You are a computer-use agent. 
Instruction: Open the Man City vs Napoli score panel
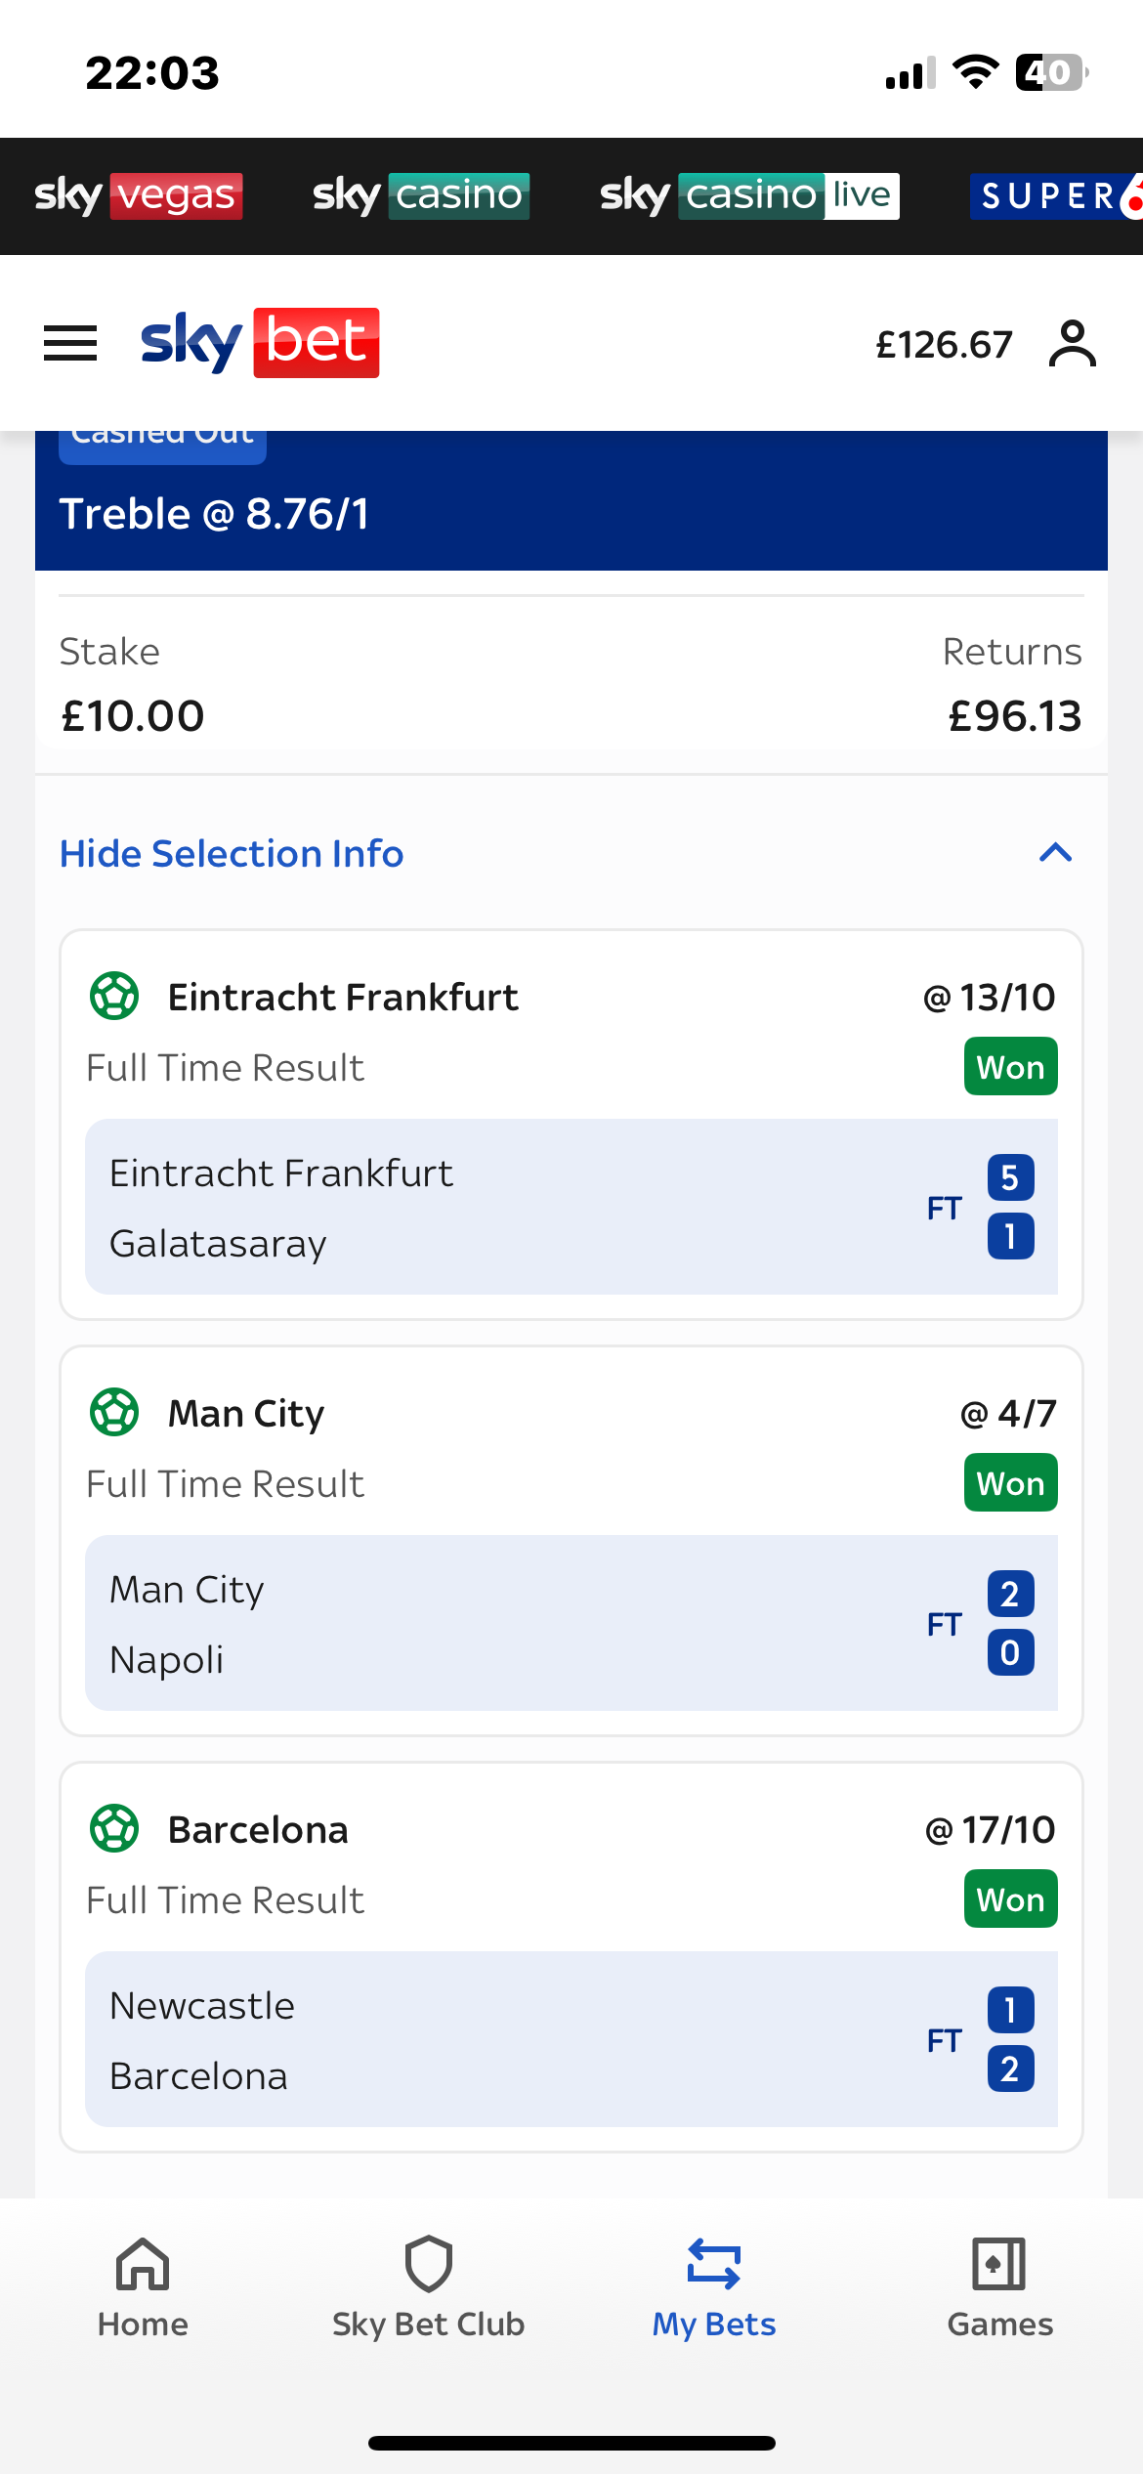click(x=571, y=1623)
